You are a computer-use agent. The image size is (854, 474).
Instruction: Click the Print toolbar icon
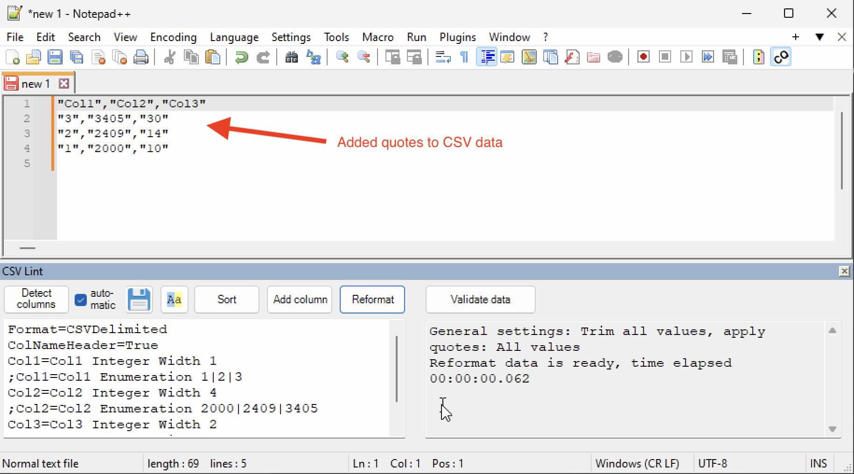(141, 57)
